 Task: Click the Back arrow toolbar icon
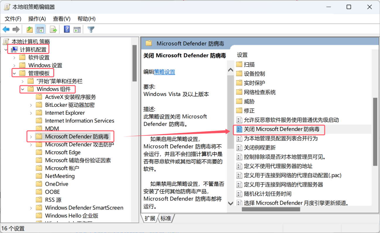(x=6, y=29)
